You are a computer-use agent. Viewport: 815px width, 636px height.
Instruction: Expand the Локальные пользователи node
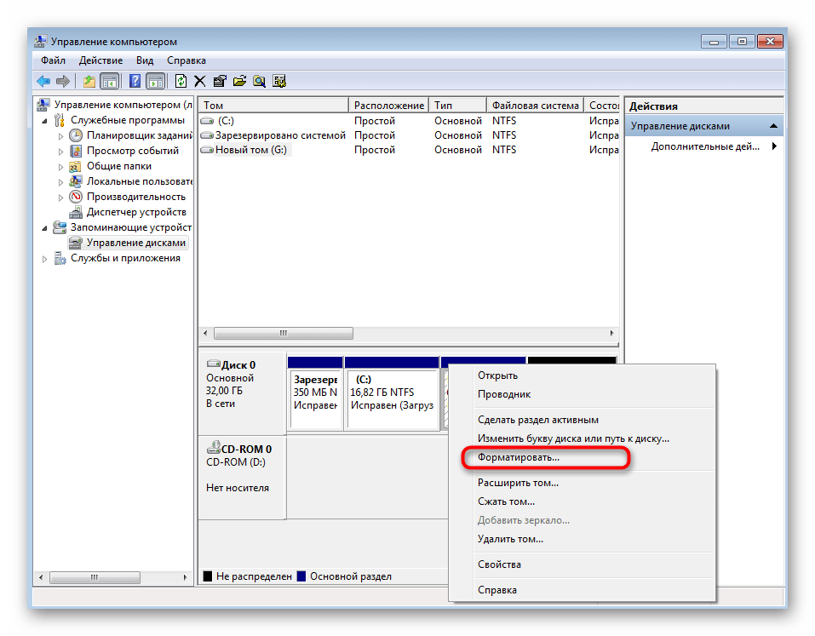(x=60, y=182)
